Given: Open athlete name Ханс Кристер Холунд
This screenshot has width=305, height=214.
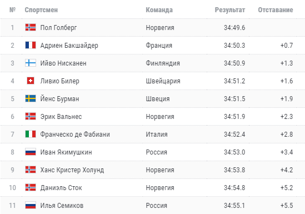Looking at the screenshot, I should click(72, 170).
